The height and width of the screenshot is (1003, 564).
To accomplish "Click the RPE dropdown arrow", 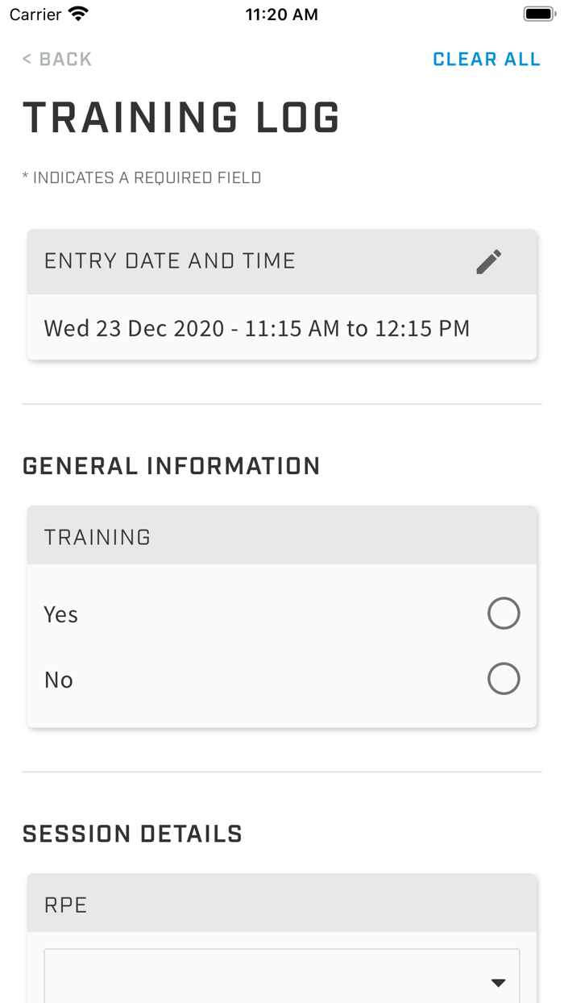I will click(x=498, y=982).
